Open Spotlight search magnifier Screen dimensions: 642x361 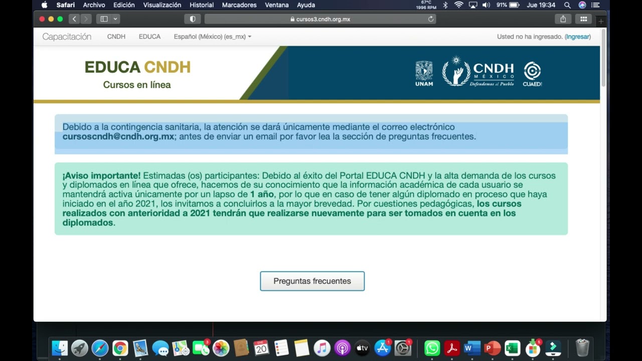coord(567,5)
